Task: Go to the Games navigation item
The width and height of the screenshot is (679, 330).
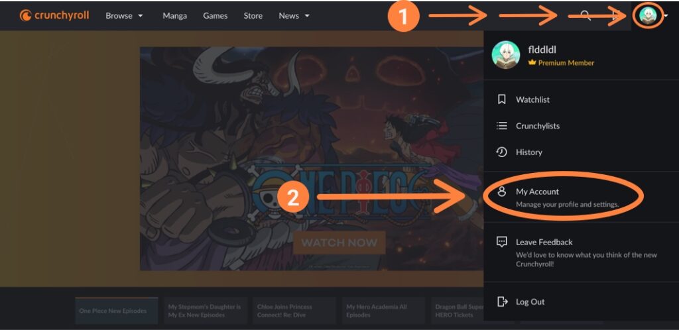Action: point(216,15)
